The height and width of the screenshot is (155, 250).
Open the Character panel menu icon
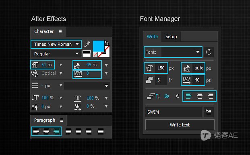tap(60, 31)
